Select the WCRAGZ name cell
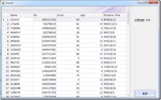This screenshot has height=100, width=161. (x=21, y=50)
